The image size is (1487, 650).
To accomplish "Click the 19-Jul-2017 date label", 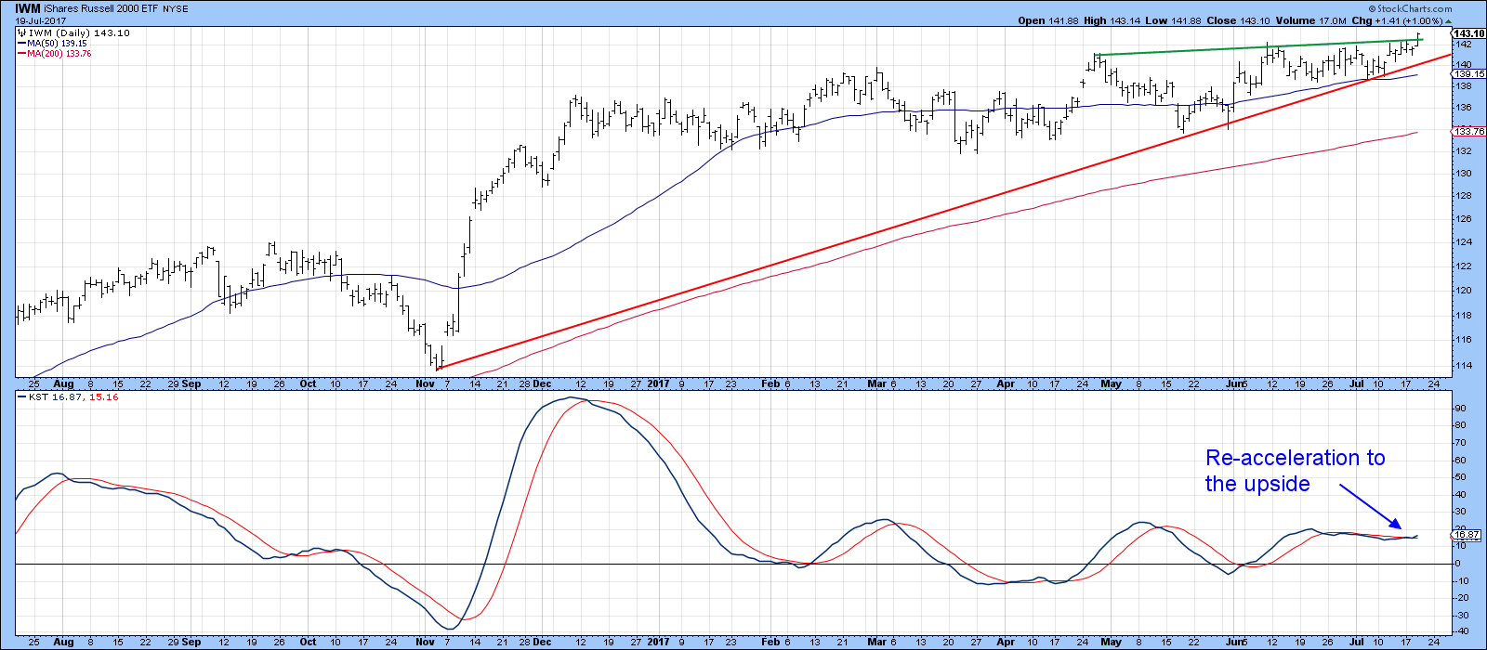I will tap(38, 20).
